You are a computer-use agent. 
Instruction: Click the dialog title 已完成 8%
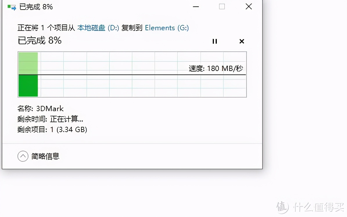pyautogui.click(x=35, y=6)
